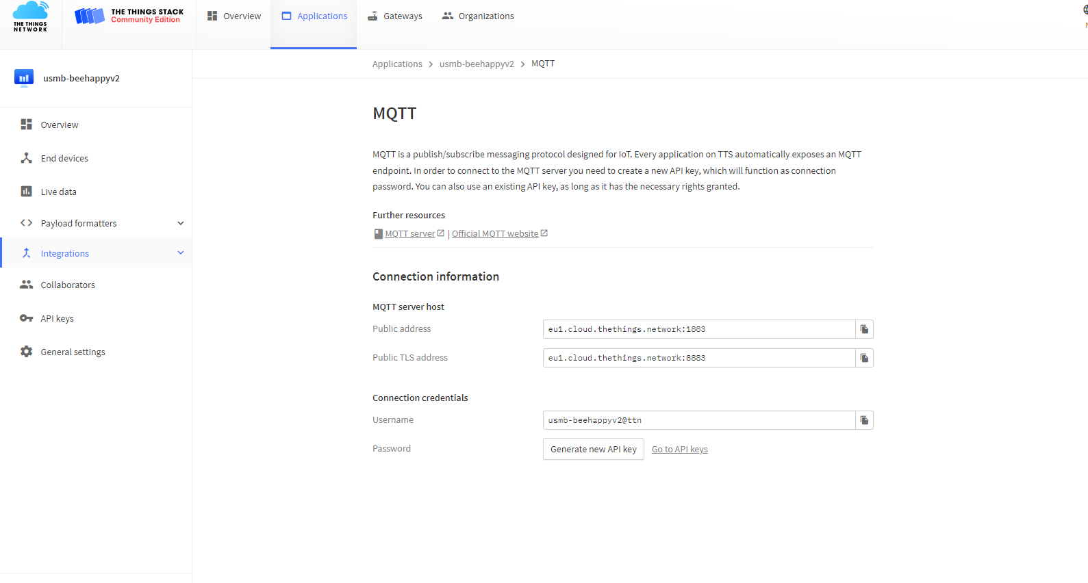Click the book icon beside MQTT server

click(x=378, y=234)
